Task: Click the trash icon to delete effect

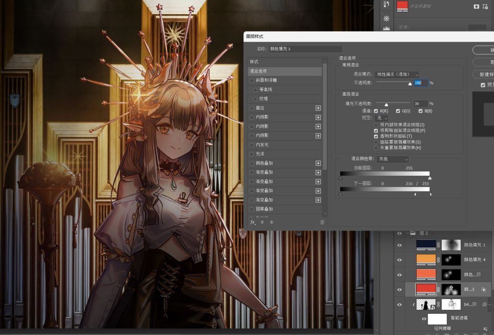Action: point(322,222)
